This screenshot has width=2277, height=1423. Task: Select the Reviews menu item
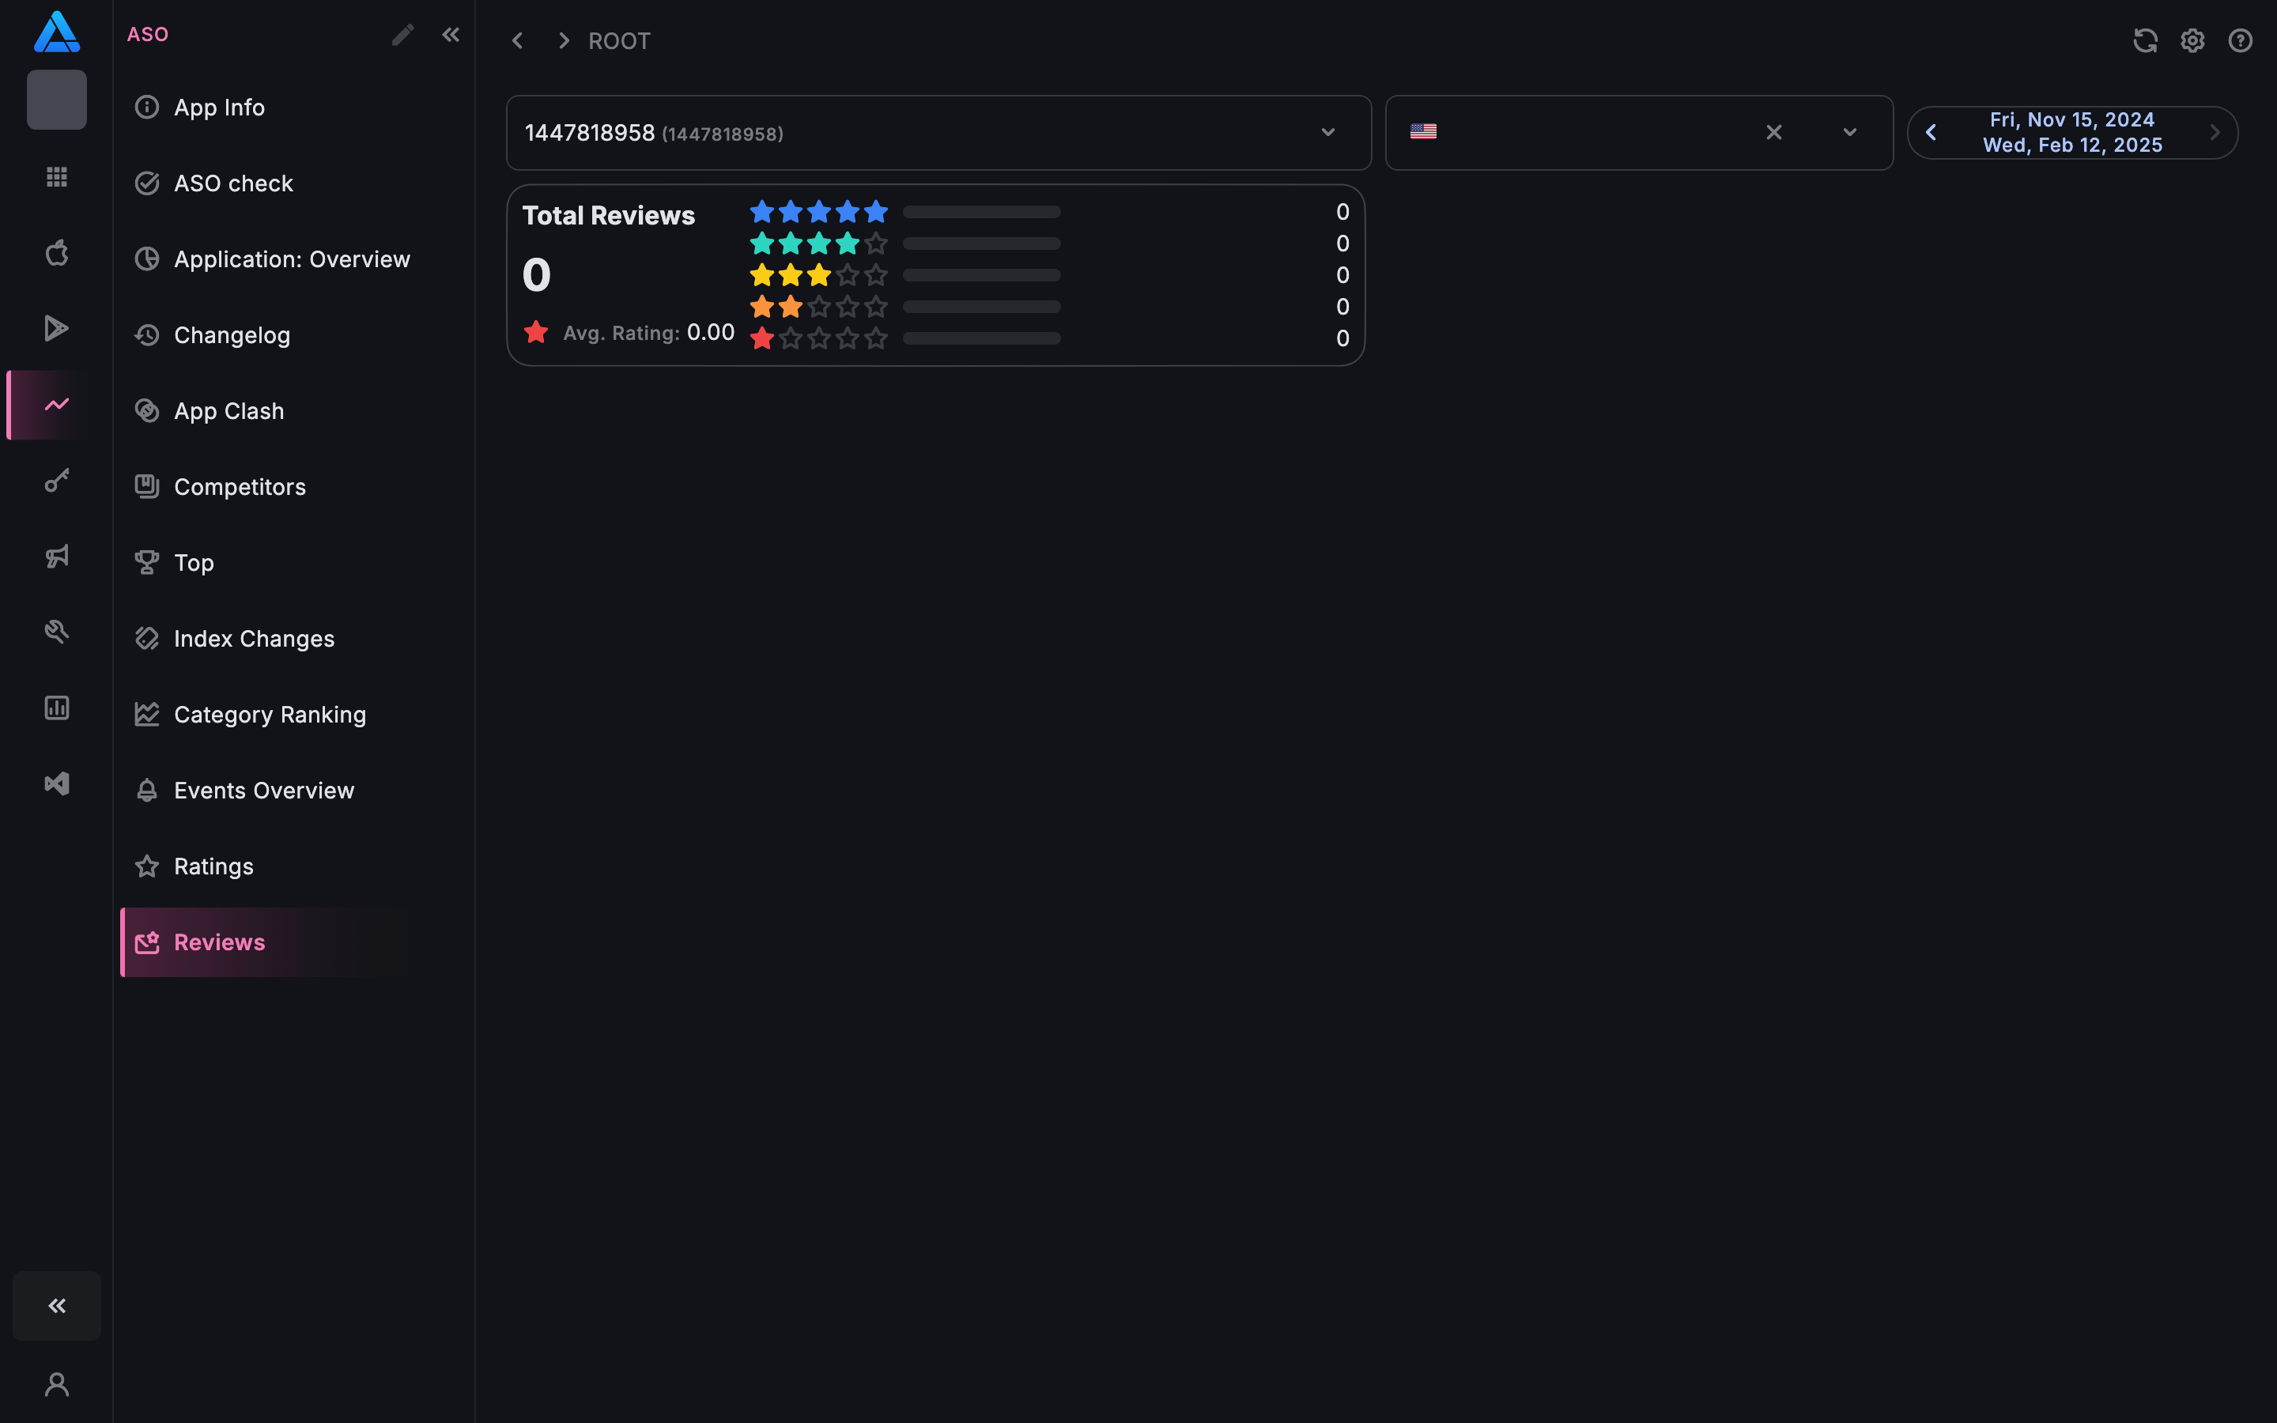(x=293, y=942)
